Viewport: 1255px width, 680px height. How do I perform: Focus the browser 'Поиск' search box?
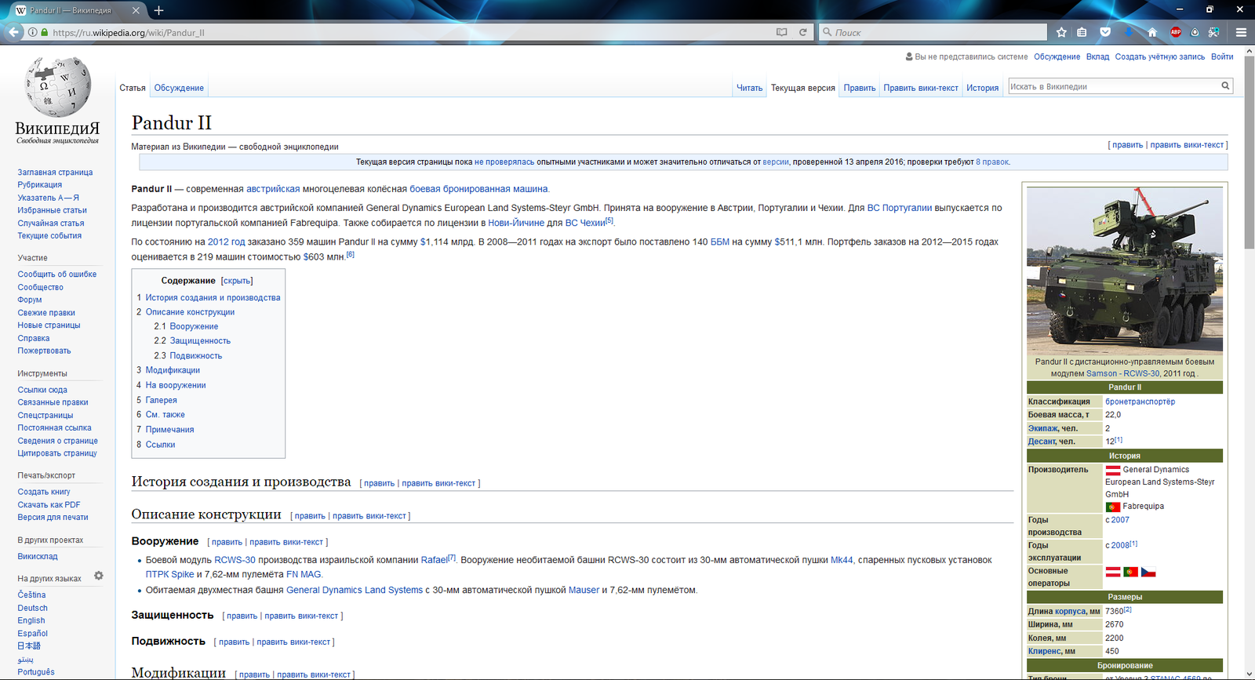pyautogui.click(x=933, y=32)
